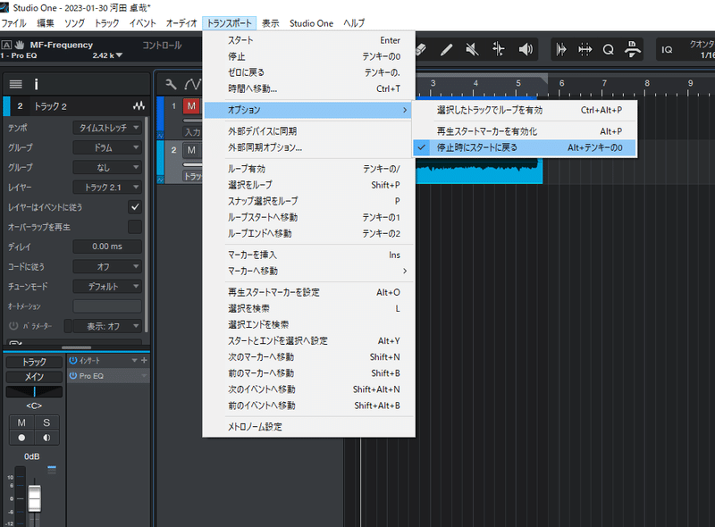Choose 選択したトラックでループを有効
715x527 pixels.
(525, 110)
